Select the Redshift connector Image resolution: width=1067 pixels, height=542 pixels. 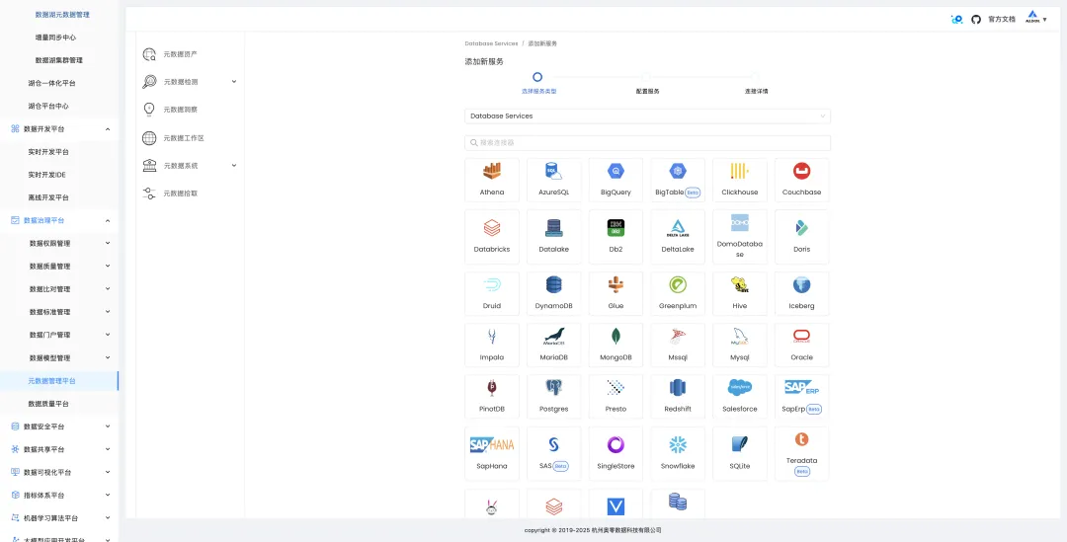[678, 397]
